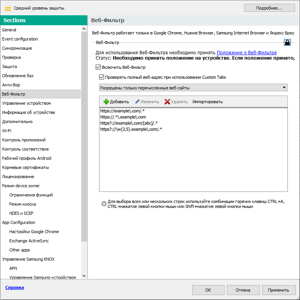Screen dimensions: 300x300
Task: Open Настройки Google Chrome subsection
Action: pos(34,232)
